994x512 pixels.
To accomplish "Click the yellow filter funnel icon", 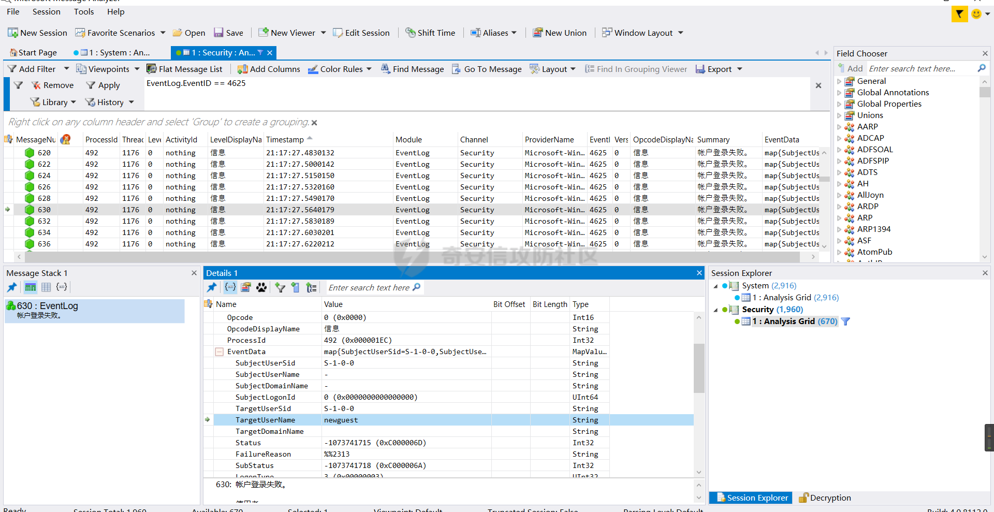I will pyautogui.click(x=959, y=14).
